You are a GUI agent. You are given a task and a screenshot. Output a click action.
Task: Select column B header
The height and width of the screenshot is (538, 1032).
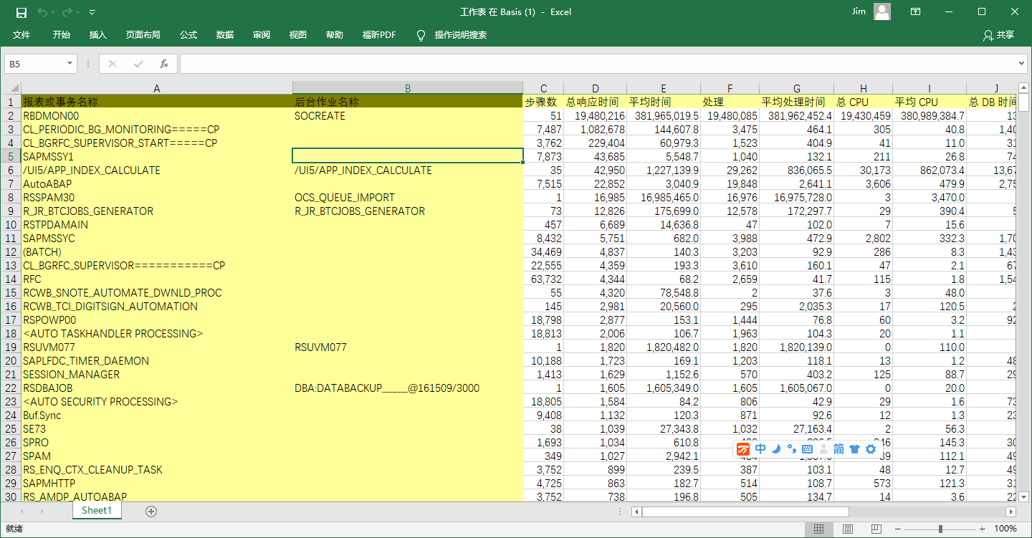[408, 88]
